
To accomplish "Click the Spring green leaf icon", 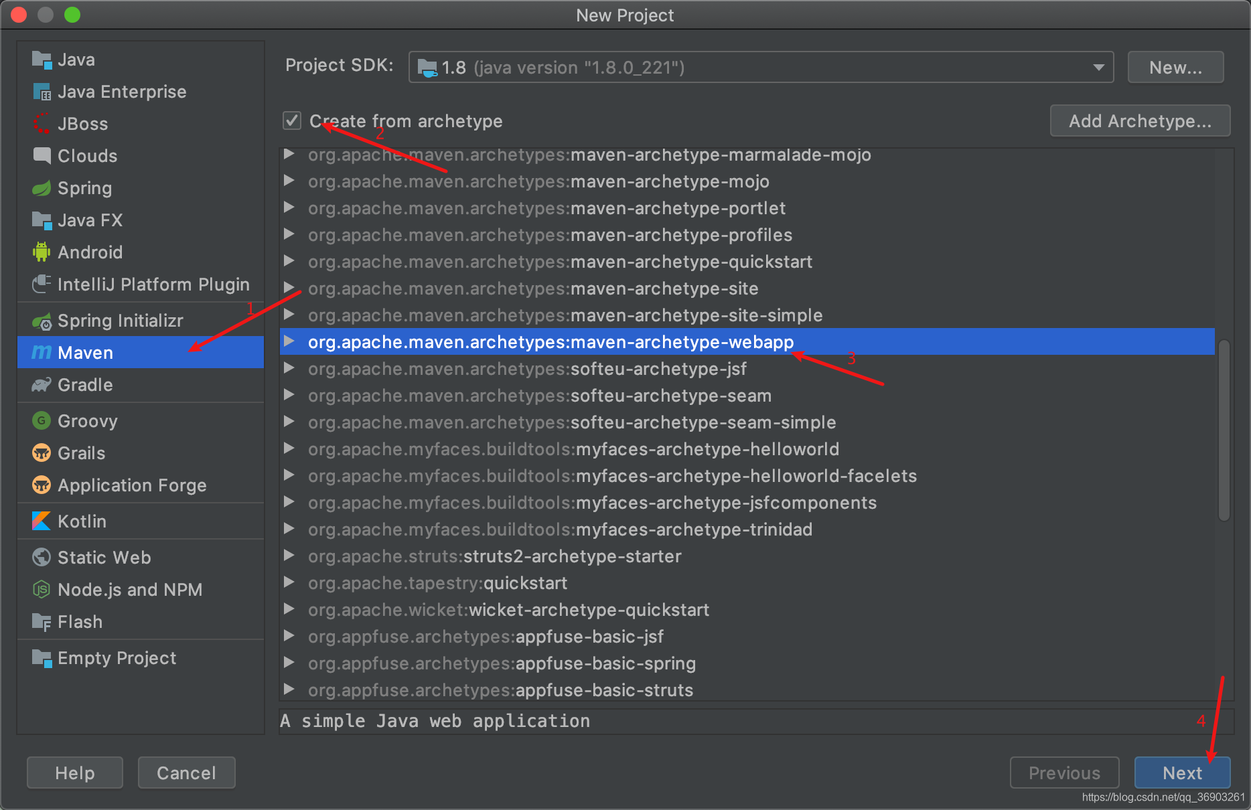I will click(42, 188).
